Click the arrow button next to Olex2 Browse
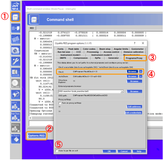Image resolution: width=164 pixels, height=161 pixels. pos(141,71)
